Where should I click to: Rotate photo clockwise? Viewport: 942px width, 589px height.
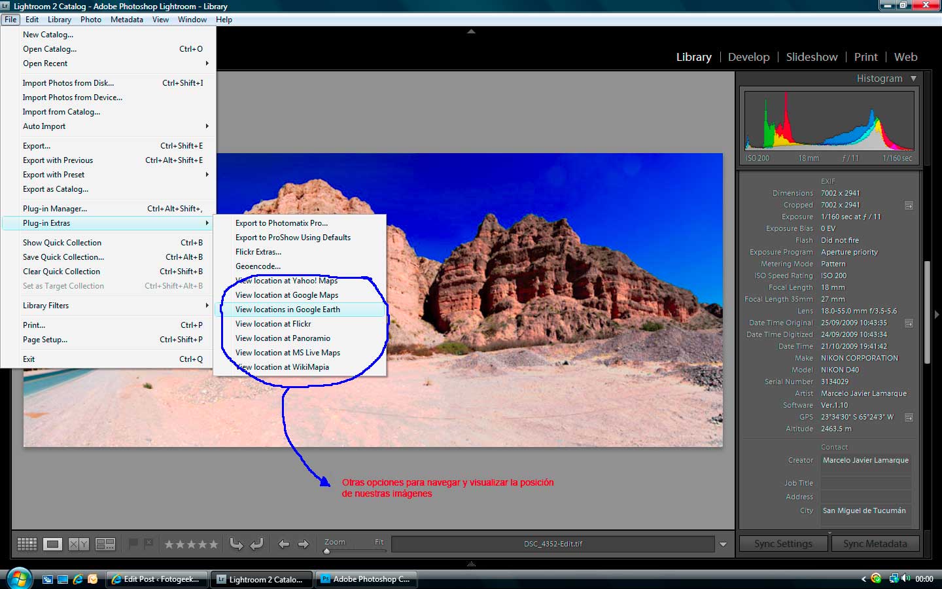(256, 544)
